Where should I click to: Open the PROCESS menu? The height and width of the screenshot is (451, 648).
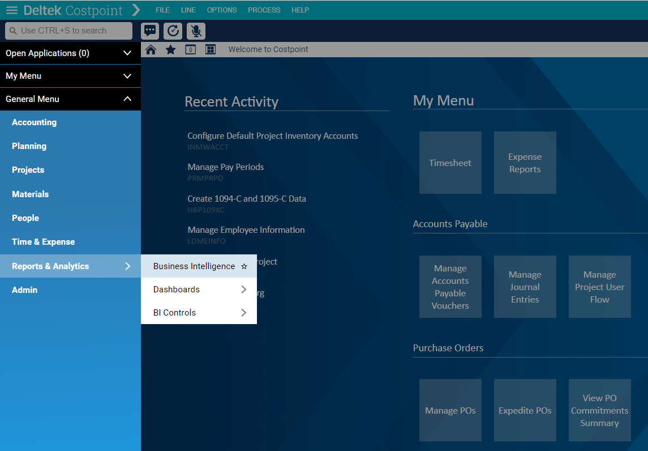click(x=264, y=10)
